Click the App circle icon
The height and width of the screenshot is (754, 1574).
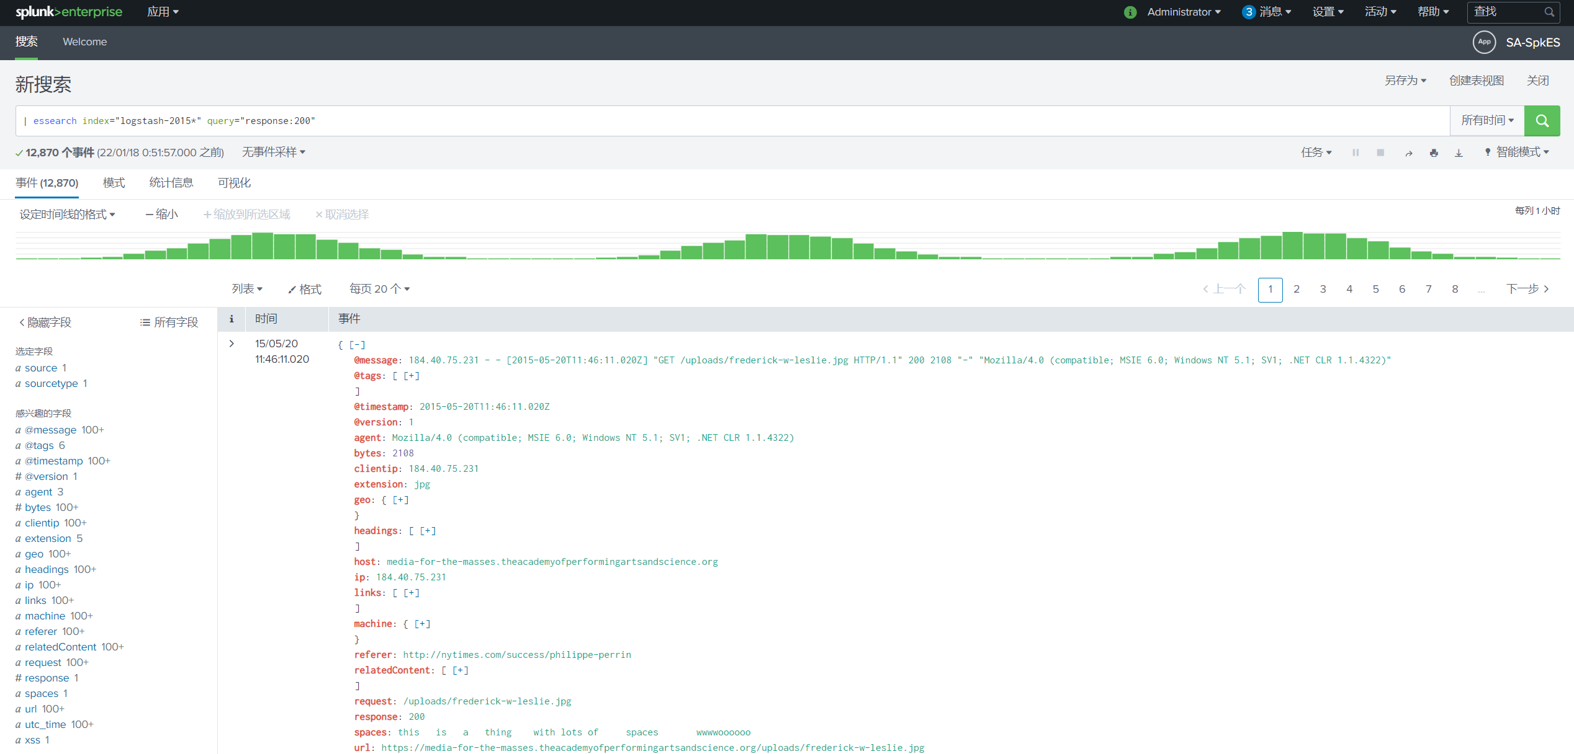click(x=1484, y=42)
